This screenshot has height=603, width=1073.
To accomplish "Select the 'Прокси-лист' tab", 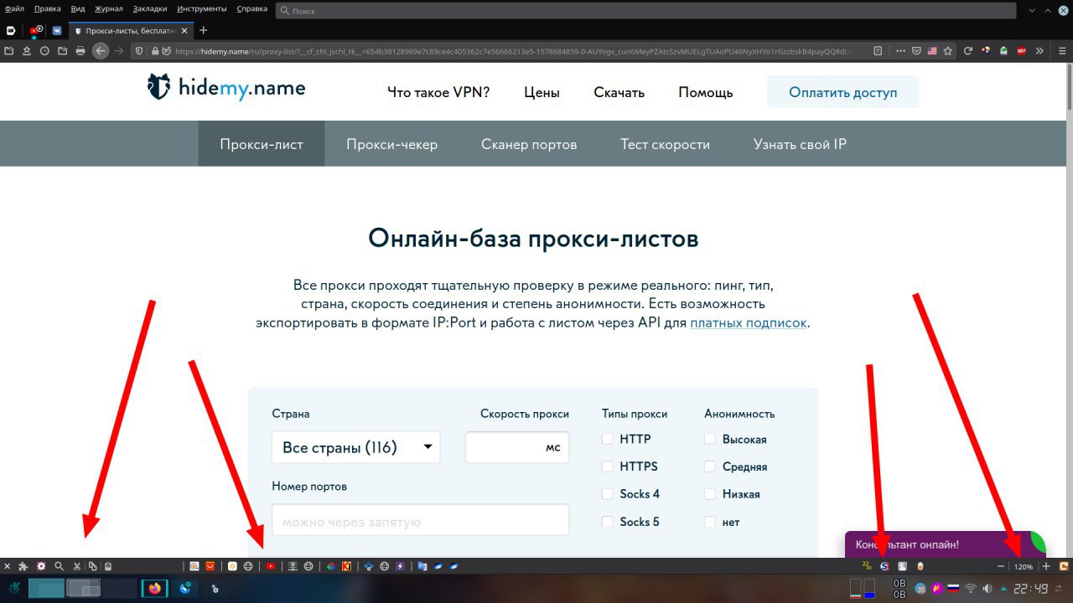I will pos(262,144).
